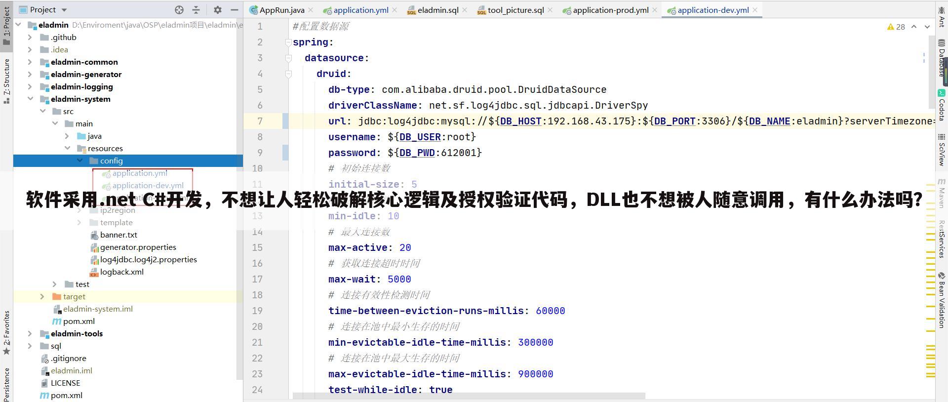
Task: Expand the .github folder
Action: [30, 37]
